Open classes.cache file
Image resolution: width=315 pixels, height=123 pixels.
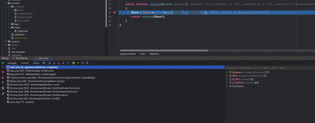click(23, 17)
